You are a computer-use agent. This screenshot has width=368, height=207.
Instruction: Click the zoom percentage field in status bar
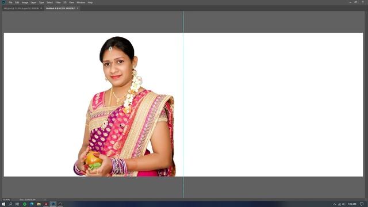6,200
